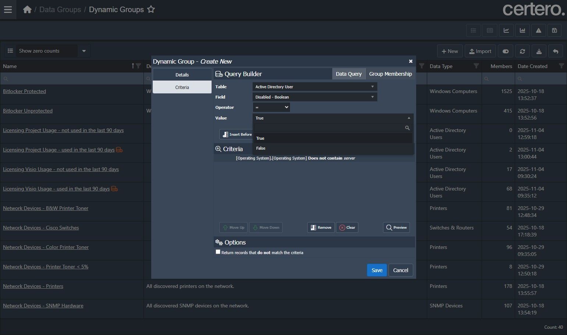Viewport: 567px width, 335px height.
Task: Click the orange database icon beside Licensing Visio Usage used
Action: (x=114, y=189)
